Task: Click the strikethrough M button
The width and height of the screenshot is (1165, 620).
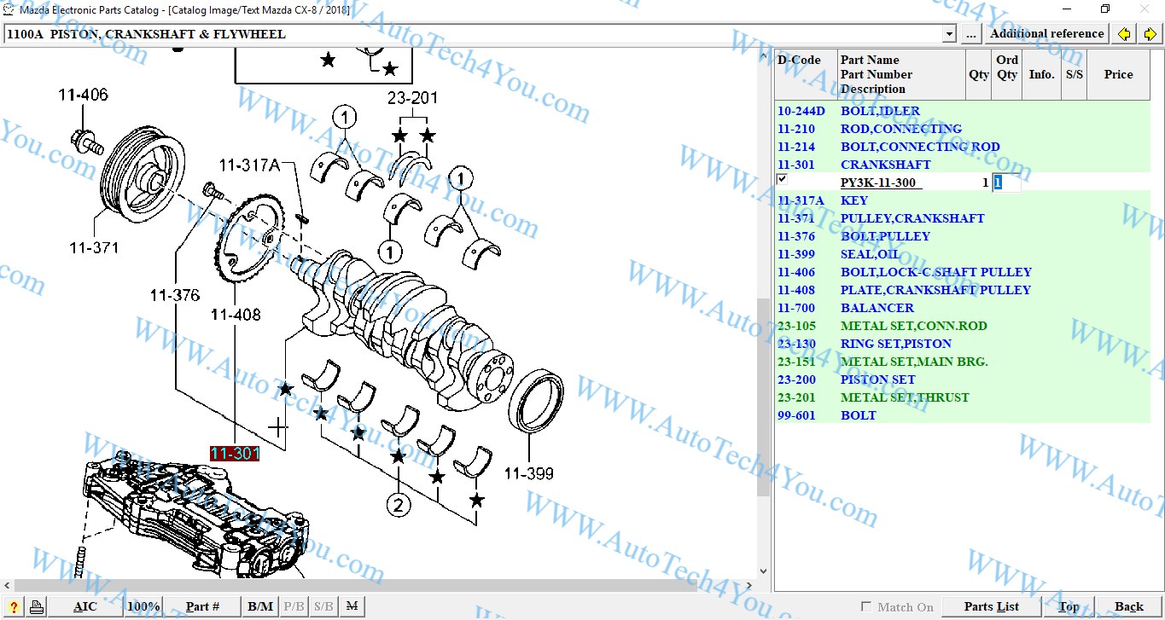Action: pos(351,607)
